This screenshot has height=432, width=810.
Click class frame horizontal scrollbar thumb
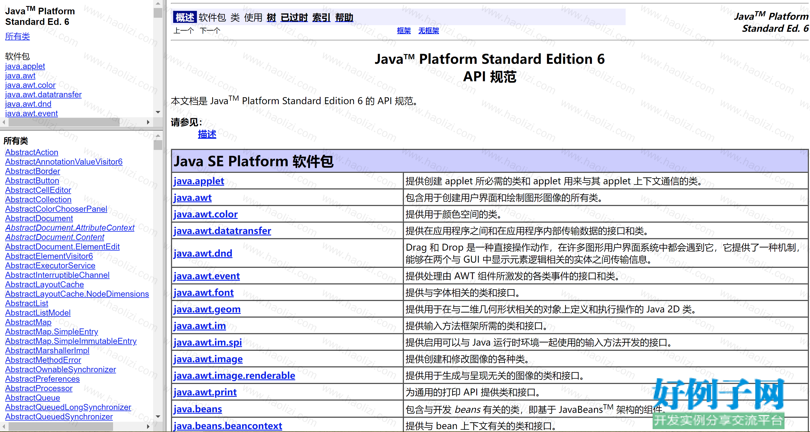coord(61,427)
